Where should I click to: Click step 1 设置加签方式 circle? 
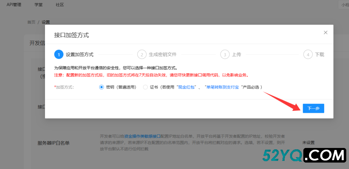coord(59,55)
